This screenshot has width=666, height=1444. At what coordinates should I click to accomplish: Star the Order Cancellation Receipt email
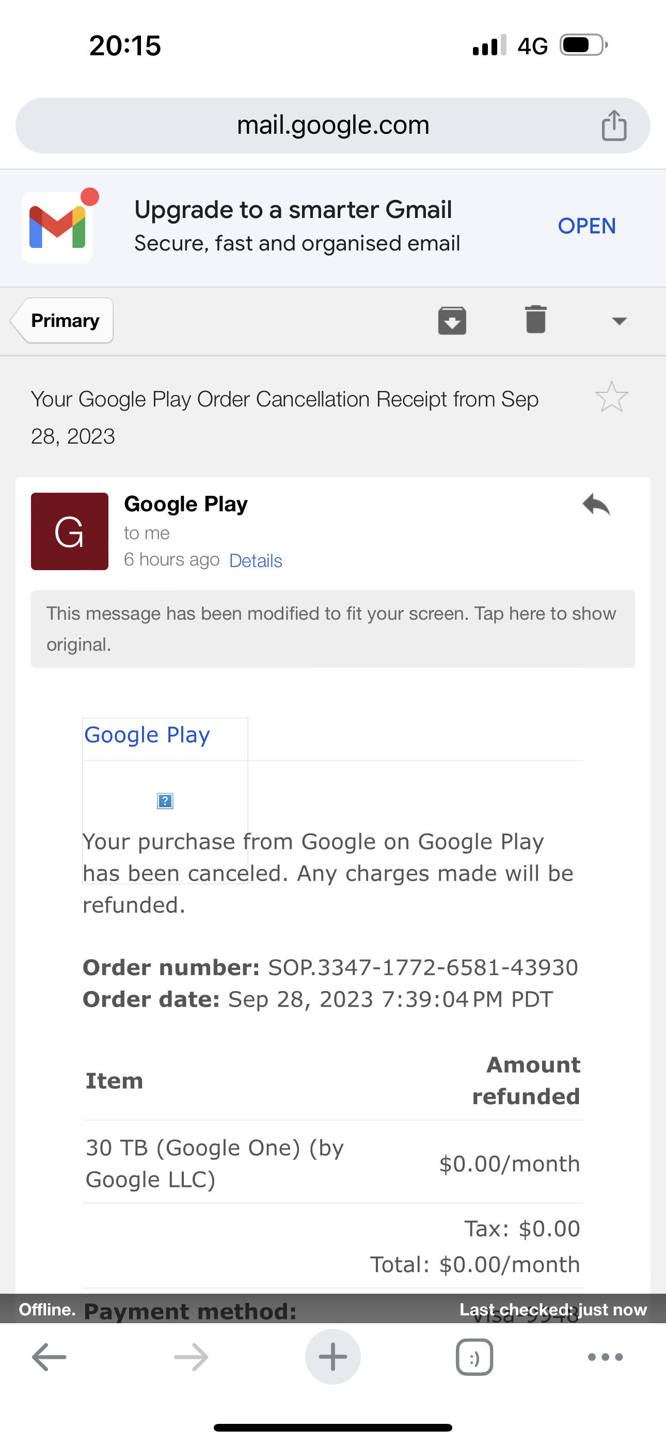[x=611, y=398]
